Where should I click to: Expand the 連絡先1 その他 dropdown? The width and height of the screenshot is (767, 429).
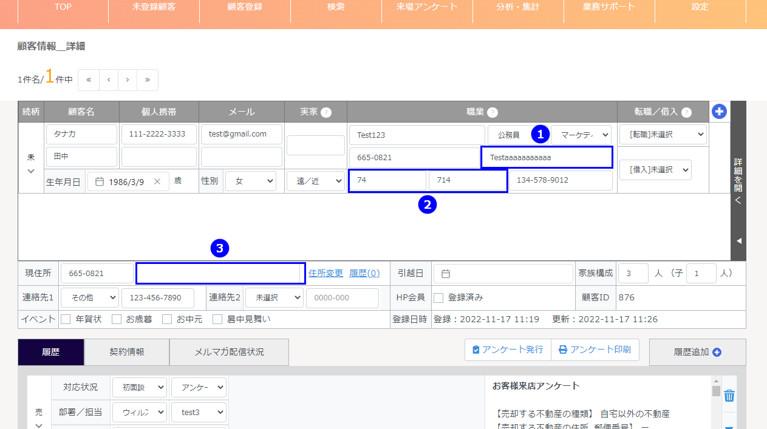coord(93,298)
